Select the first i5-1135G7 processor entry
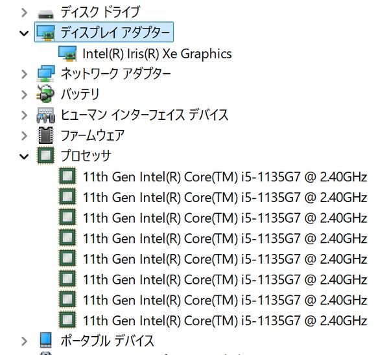This screenshot has width=389, height=355. [x=225, y=176]
